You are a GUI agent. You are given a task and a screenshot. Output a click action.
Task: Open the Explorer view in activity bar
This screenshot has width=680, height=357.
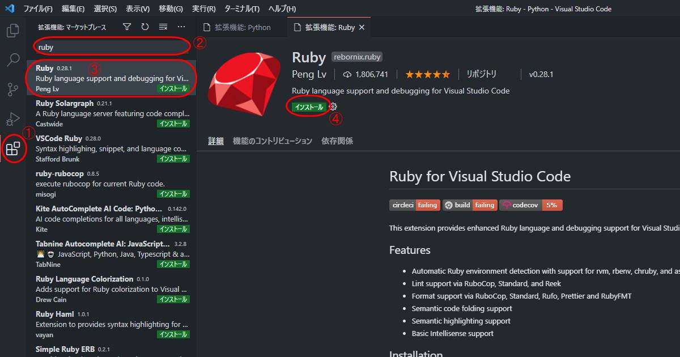coord(12,31)
